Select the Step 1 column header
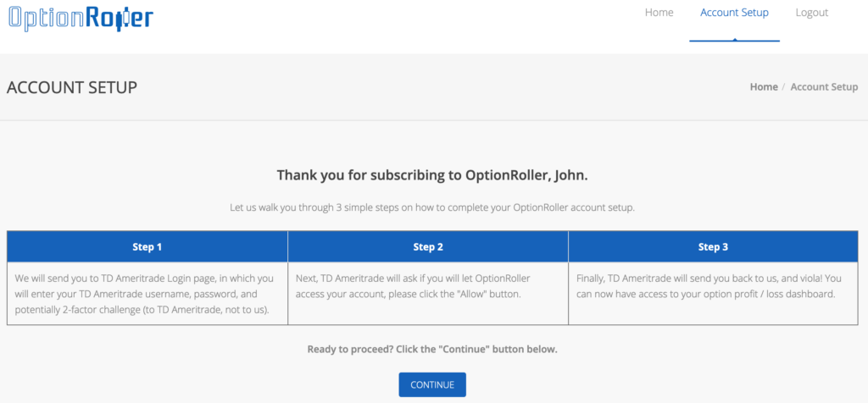Image resolution: width=868 pixels, height=403 pixels. point(147,246)
